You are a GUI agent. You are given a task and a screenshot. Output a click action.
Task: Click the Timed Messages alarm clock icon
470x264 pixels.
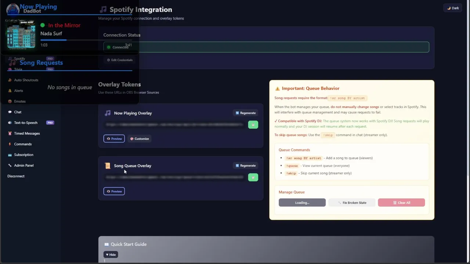coord(10,133)
